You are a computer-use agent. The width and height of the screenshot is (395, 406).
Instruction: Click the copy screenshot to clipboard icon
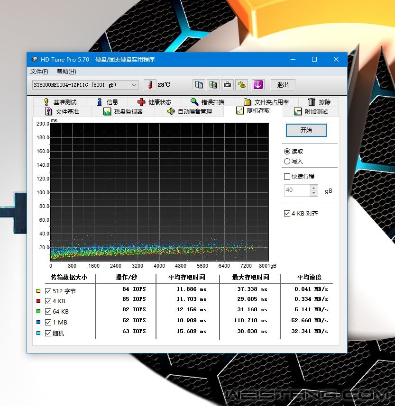[213, 85]
